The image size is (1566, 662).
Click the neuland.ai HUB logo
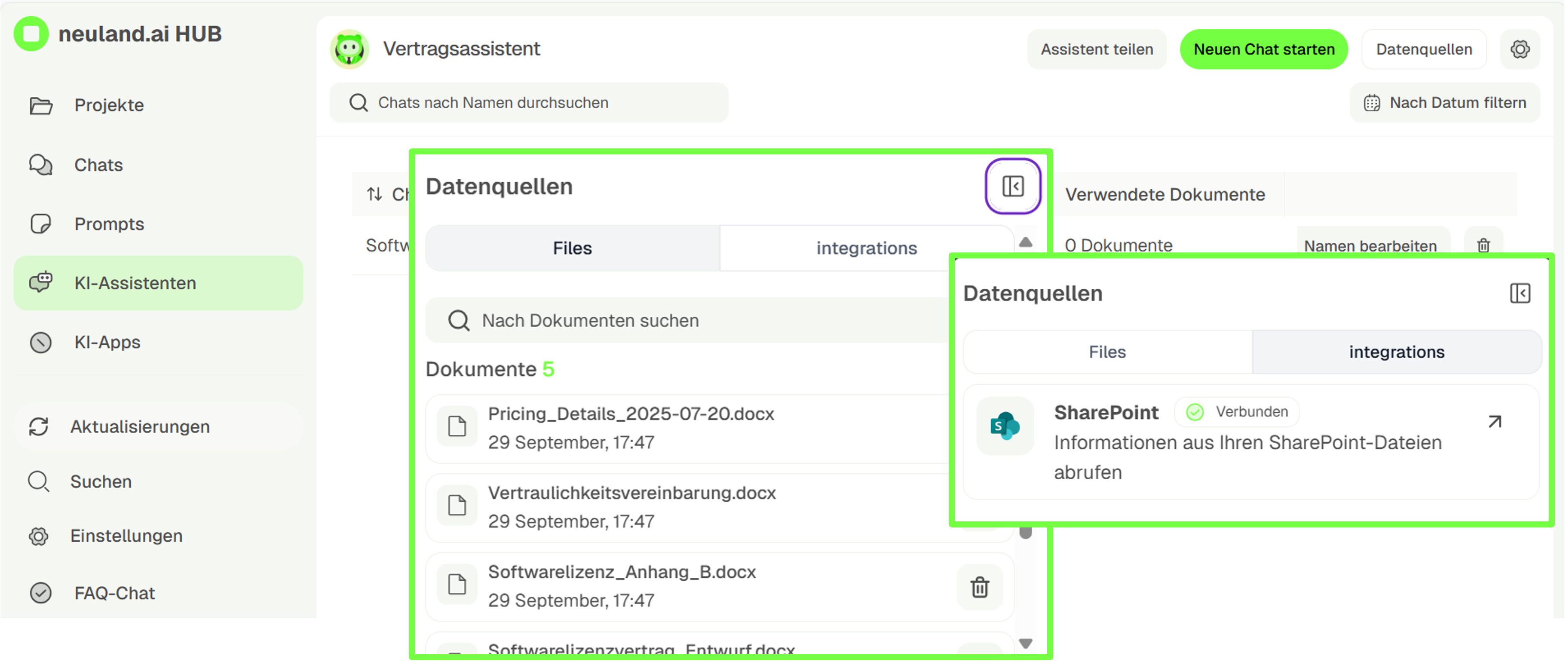click(x=32, y=34)
